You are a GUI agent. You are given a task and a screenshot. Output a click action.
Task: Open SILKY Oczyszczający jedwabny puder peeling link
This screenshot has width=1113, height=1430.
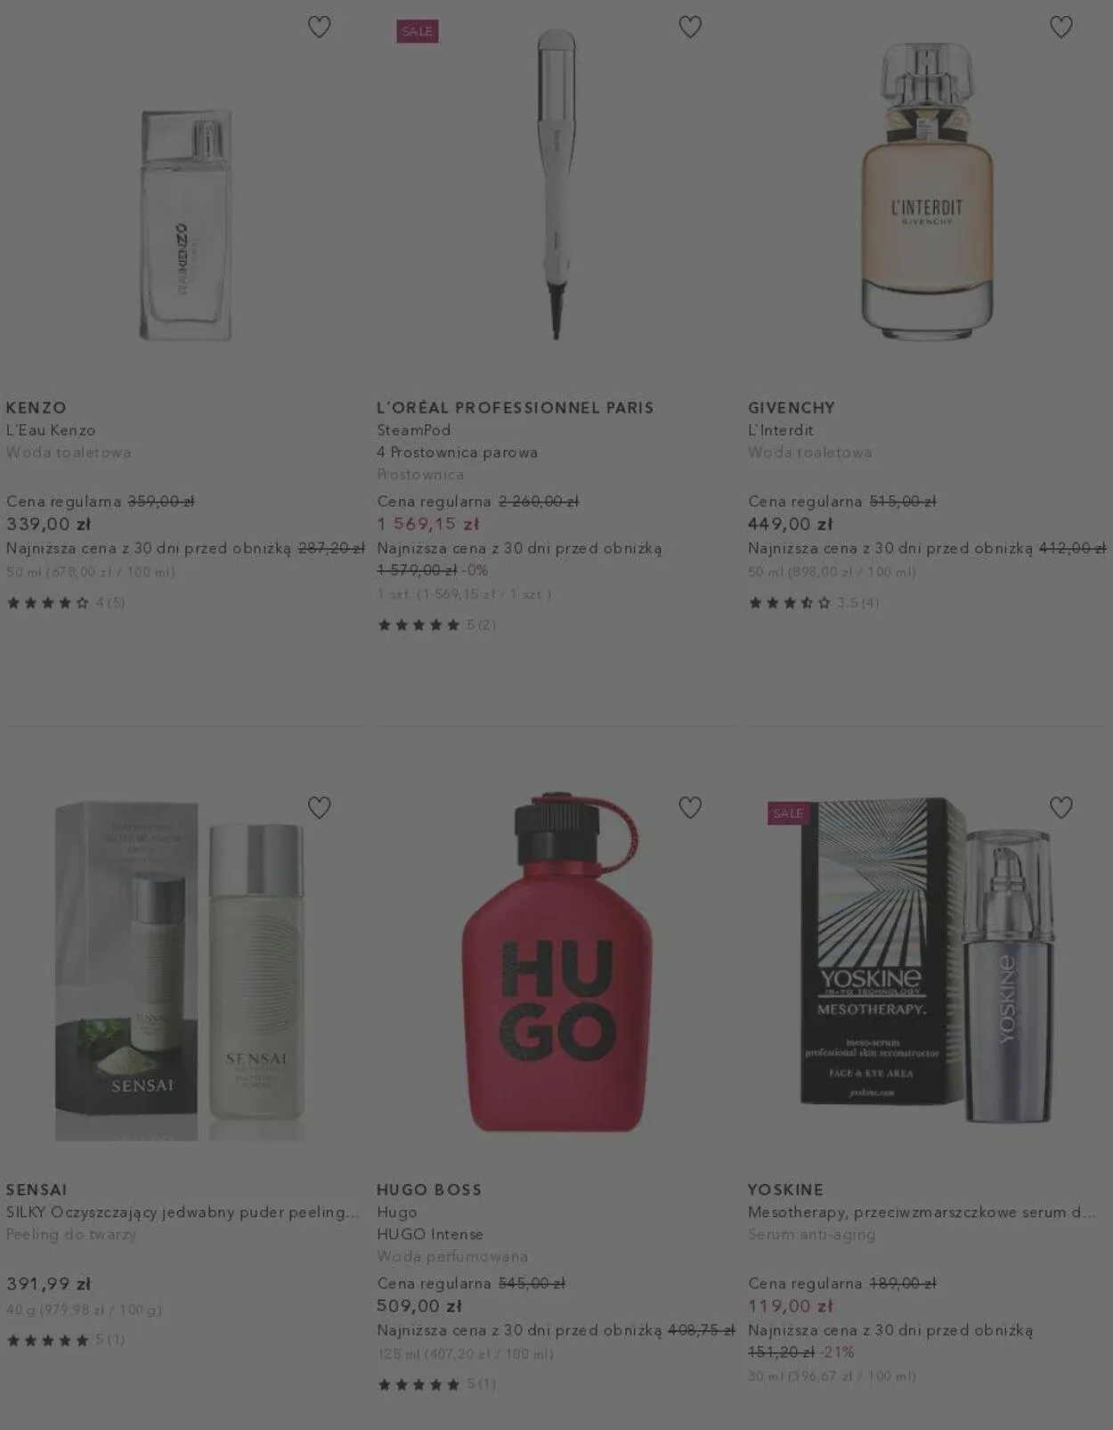click(x=183, y=1213)
